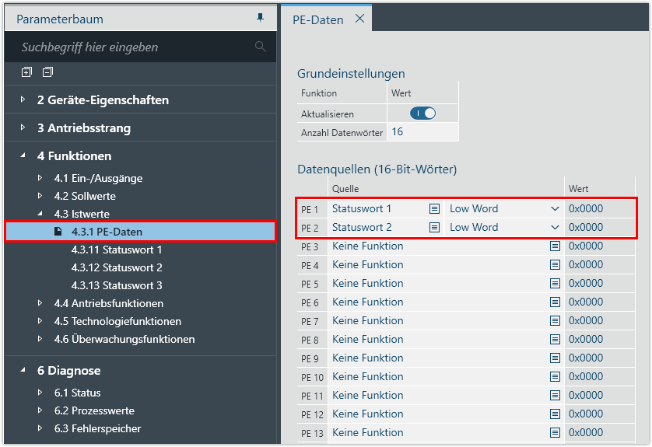652x447 pixels.
Task: Click the Suchbegriff search input field
Action: (x=132, y=47)
